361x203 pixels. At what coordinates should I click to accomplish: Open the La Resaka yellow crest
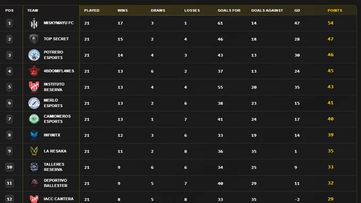pos(34,151)
